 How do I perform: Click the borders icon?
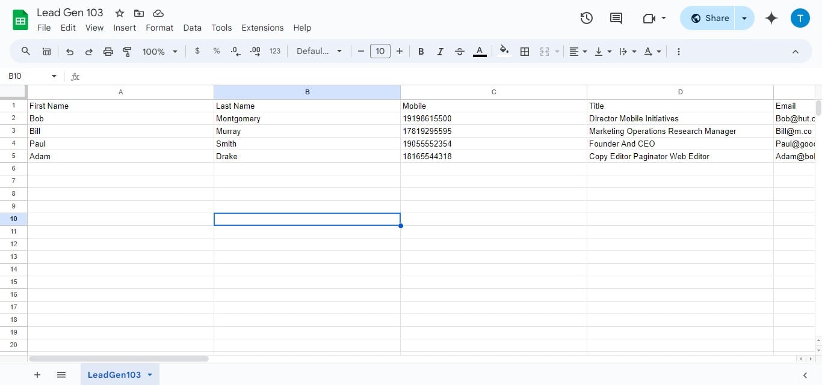(x=524, y=51)
